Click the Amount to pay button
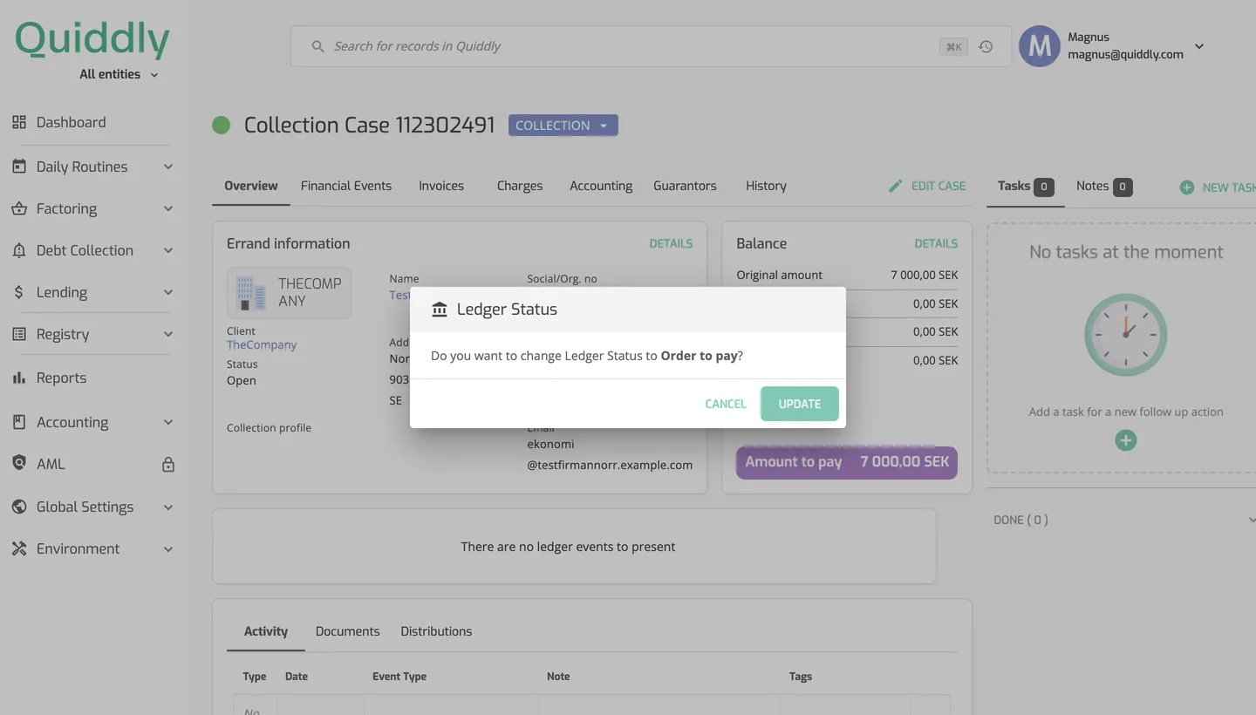 point(847,462)
